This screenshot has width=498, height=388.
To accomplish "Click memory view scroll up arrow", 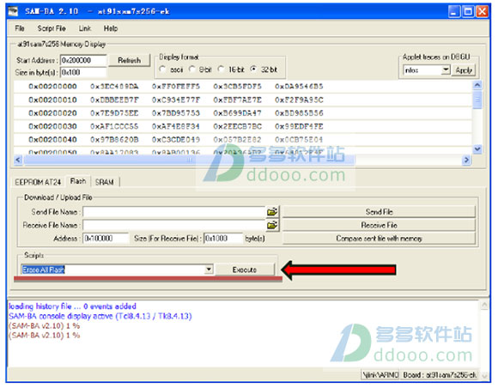I will coord(477,85).
